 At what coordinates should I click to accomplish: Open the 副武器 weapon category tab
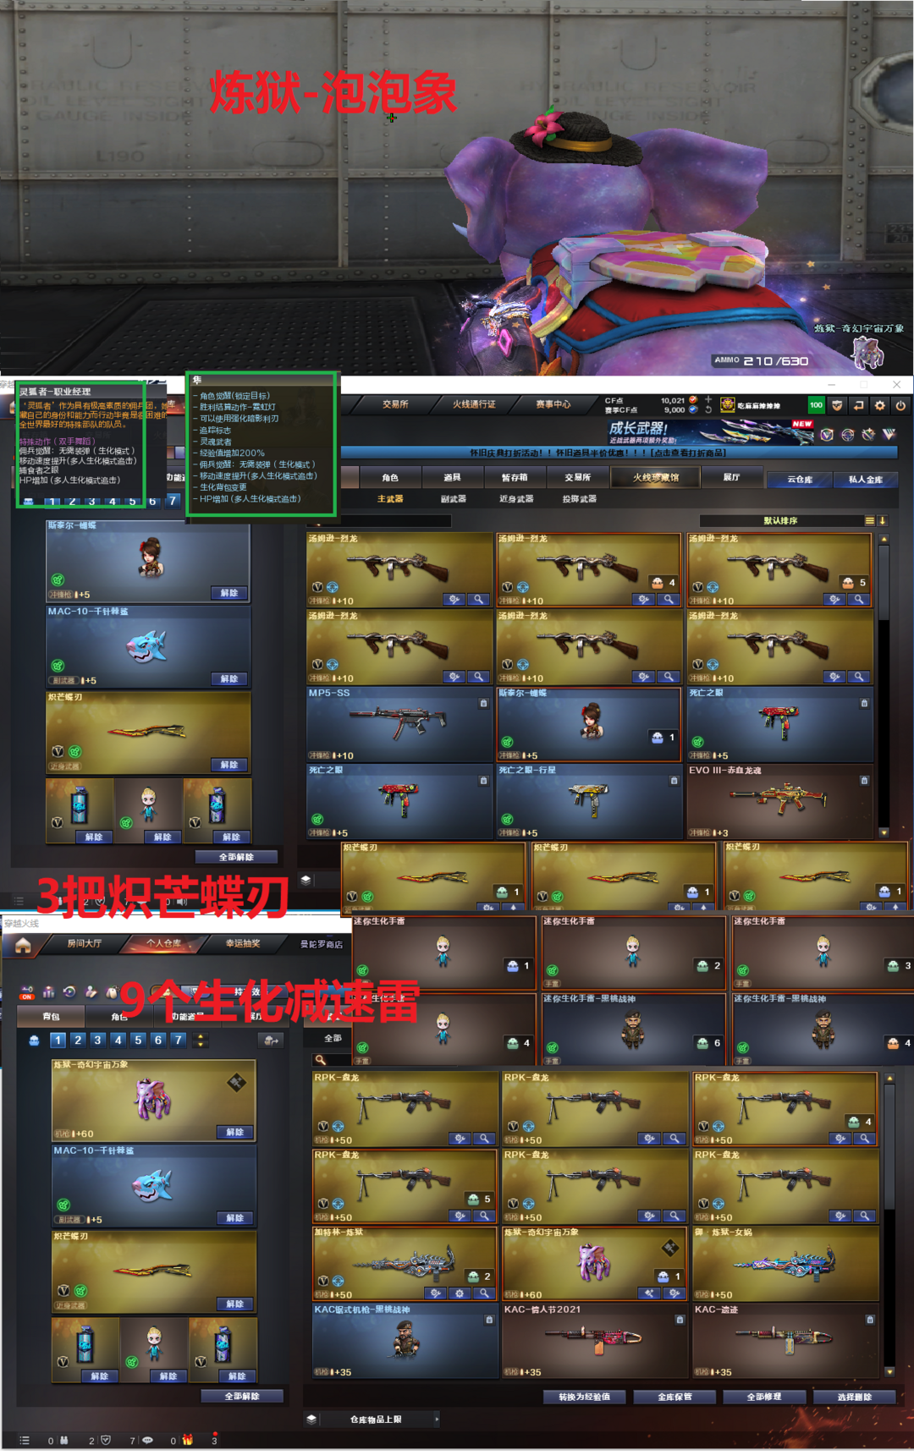point(453,499)
